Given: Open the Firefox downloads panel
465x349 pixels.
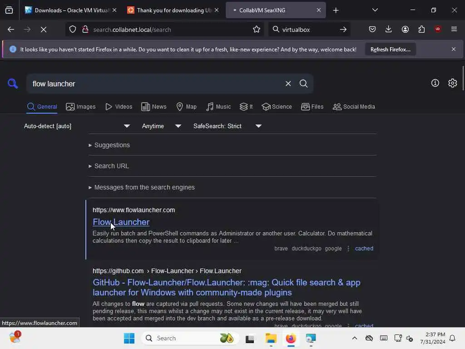Looking at the screenshot, I should click(x=389, y=29).
